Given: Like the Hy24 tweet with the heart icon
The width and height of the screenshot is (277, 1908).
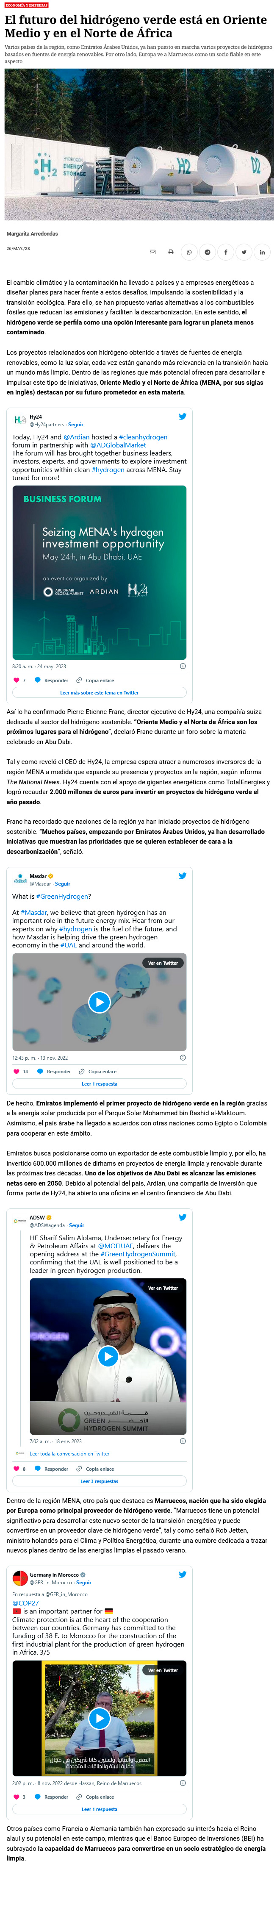Looking at the screenshot, I should [x=16, y=680].
